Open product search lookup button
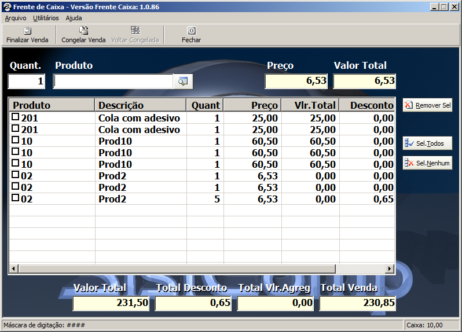462x332 pixels. 183,81
